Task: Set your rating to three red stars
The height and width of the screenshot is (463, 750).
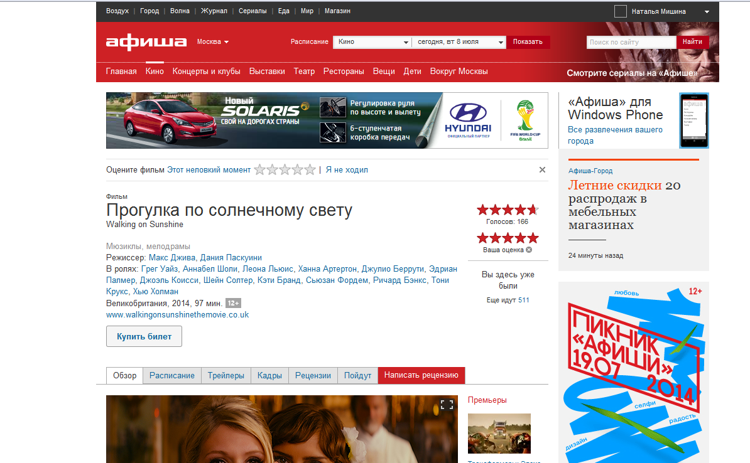Action: 508,238
